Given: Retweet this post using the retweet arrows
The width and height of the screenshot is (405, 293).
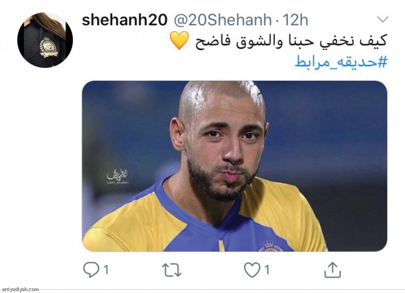Looking at the screenshot, I should [x=172, y=270].
